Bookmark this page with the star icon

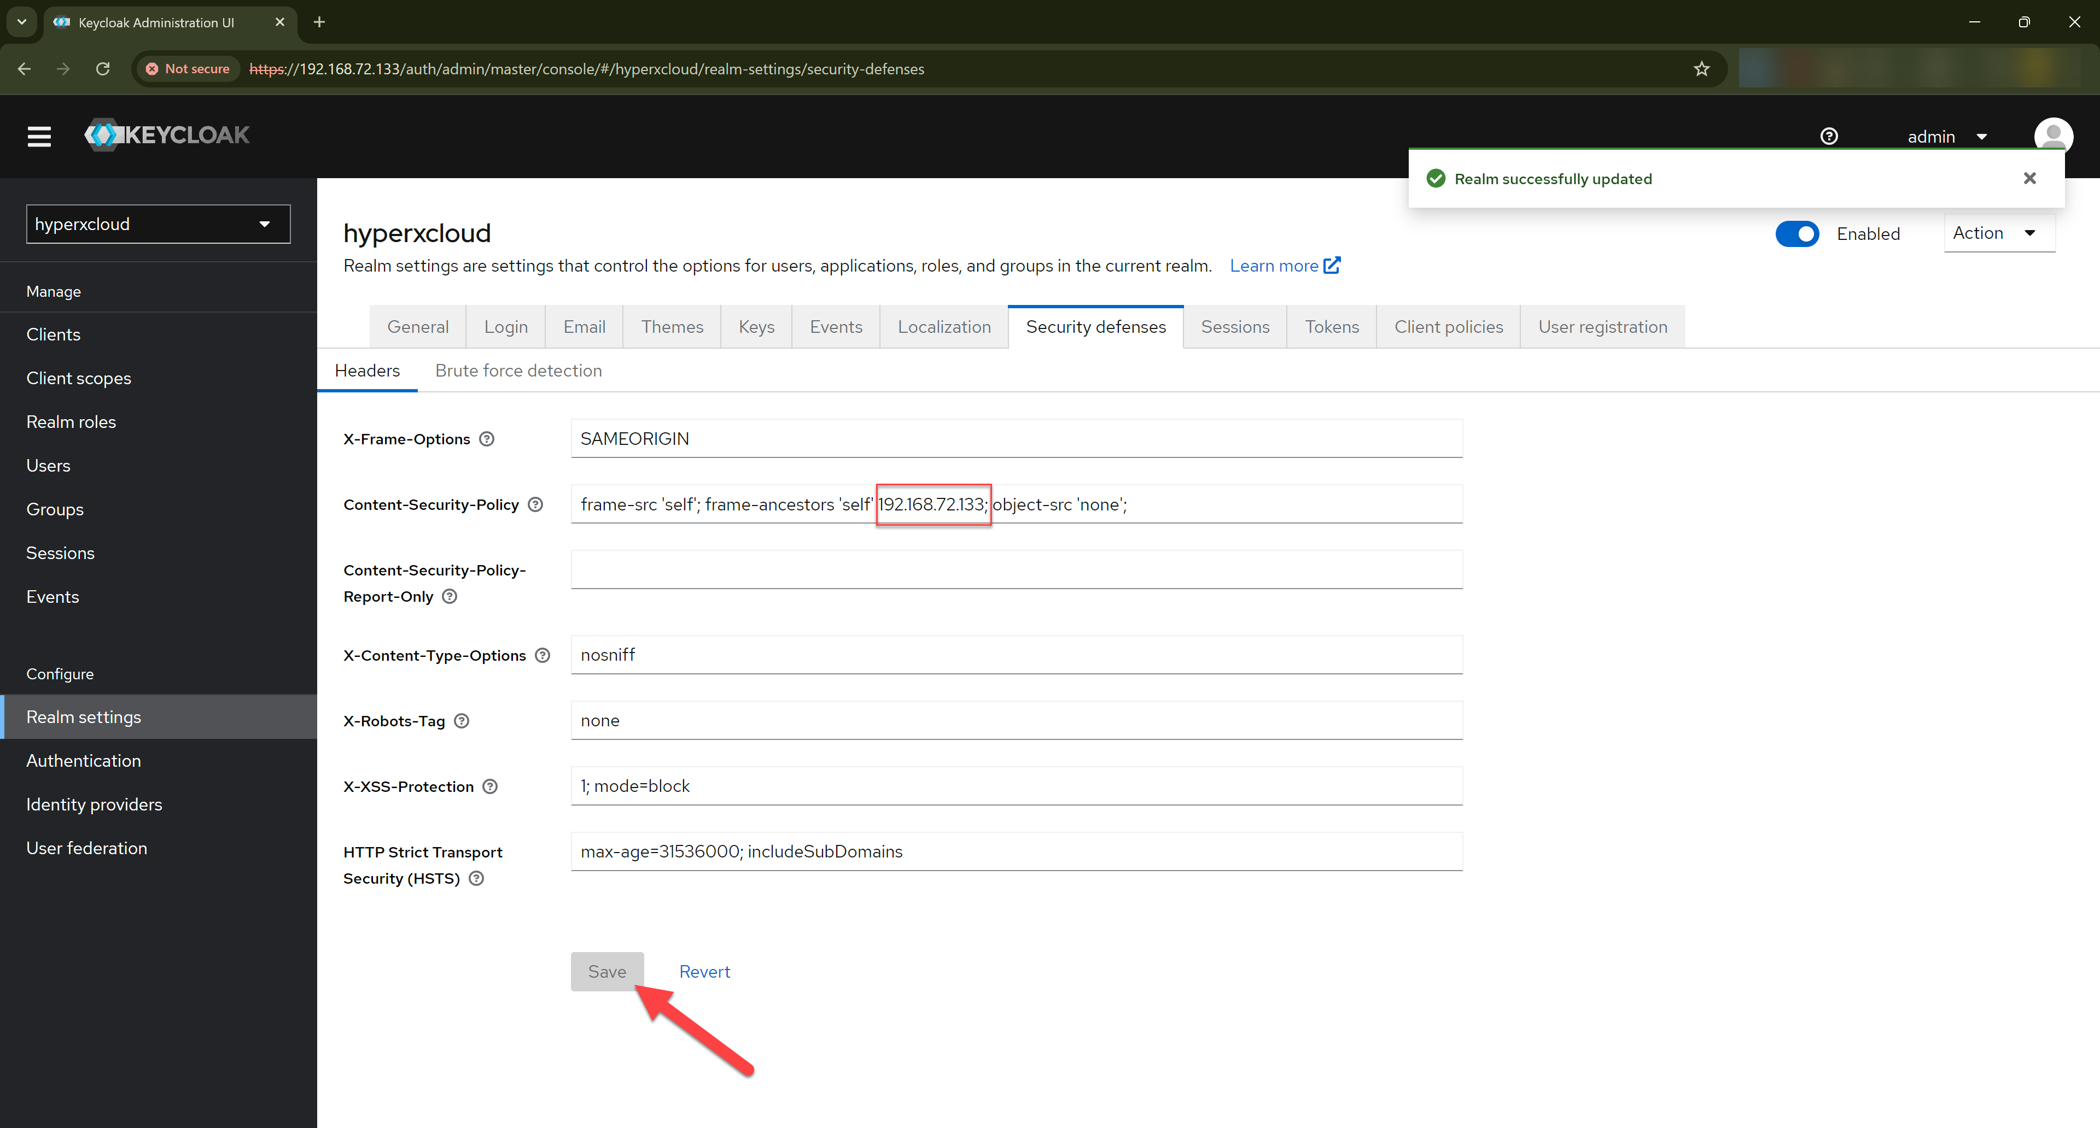click(1701, 69)
